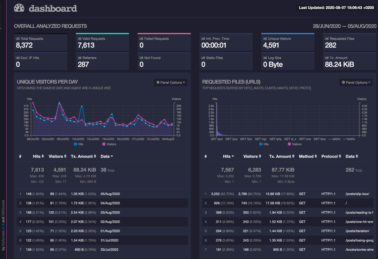378x259 pixels.
Task: Toggle Visitors series in requested files legend
Action: click(x=294, y=144)
